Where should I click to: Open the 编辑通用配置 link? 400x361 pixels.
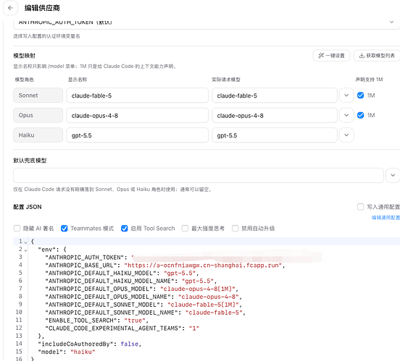tap(386, 218)
